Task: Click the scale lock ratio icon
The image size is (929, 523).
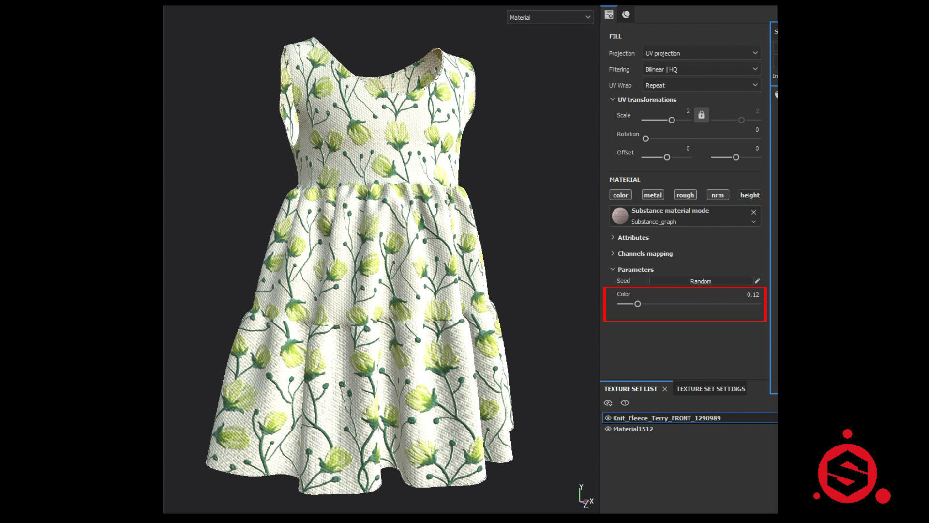Action: [x=701, y=115]
